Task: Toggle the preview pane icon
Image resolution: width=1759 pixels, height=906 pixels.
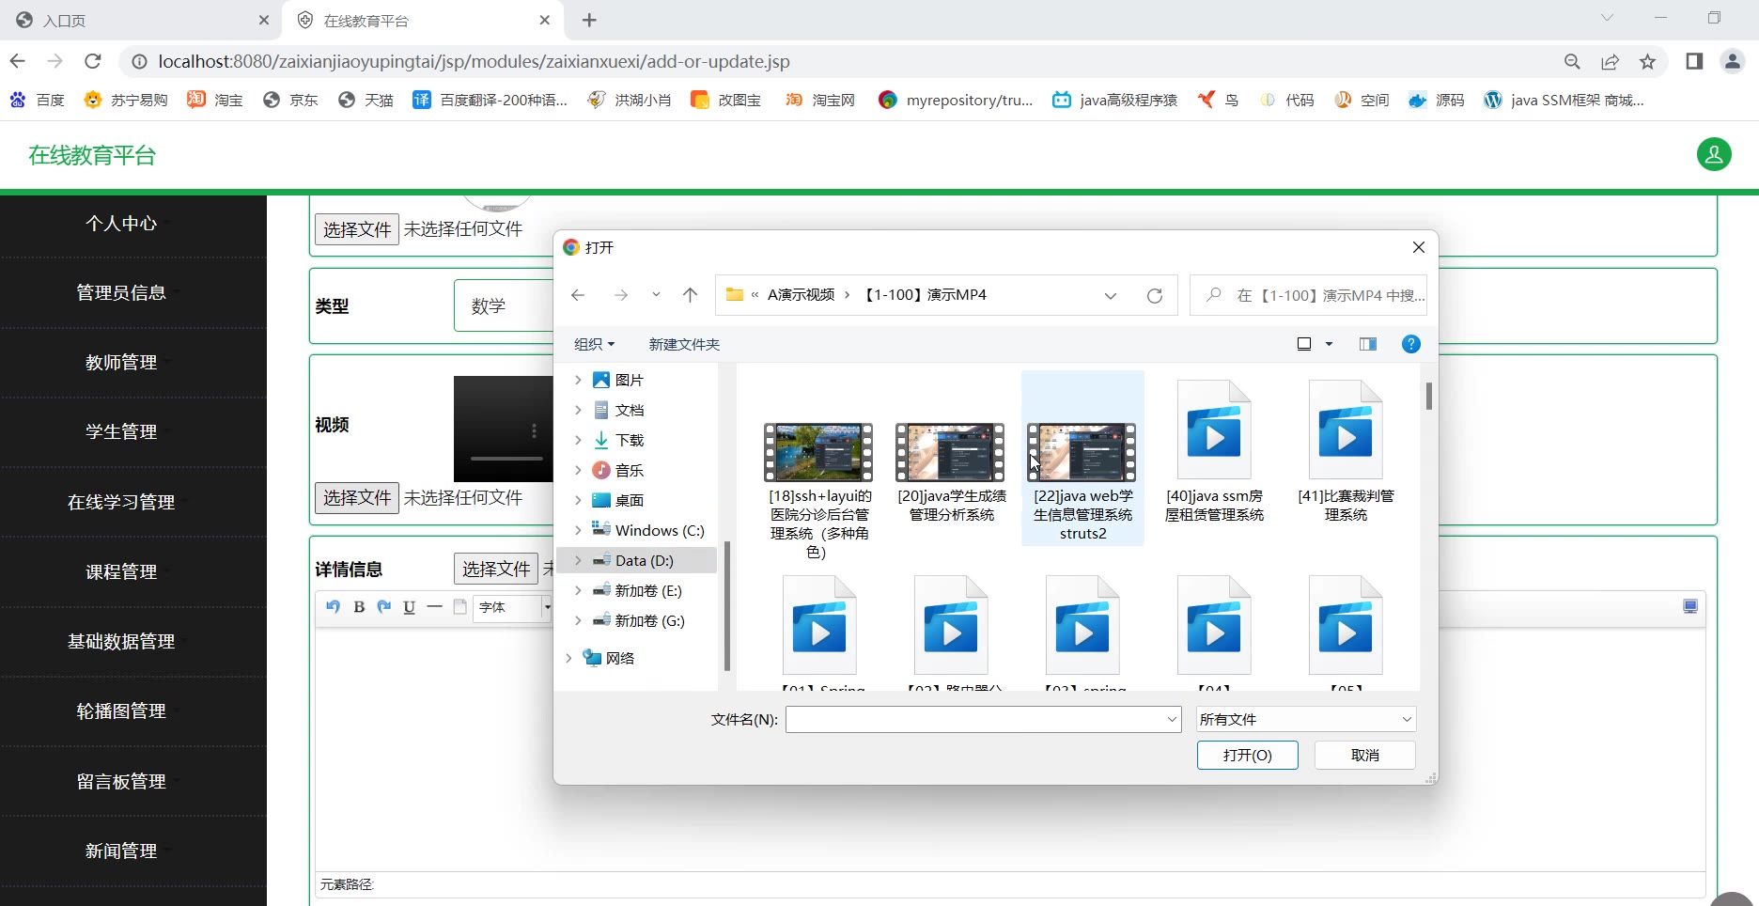Action: coord(1367,344)
